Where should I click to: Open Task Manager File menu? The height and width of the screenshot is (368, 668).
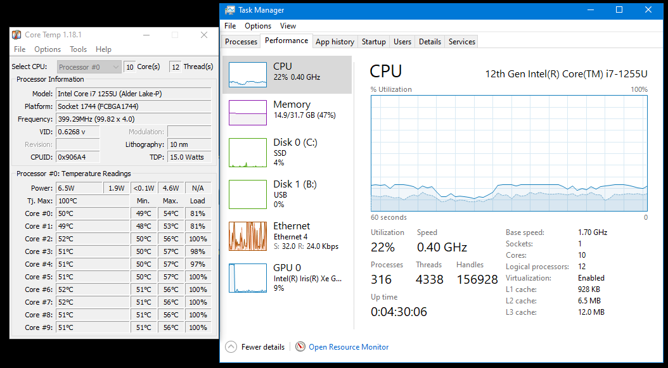[230, 26]
